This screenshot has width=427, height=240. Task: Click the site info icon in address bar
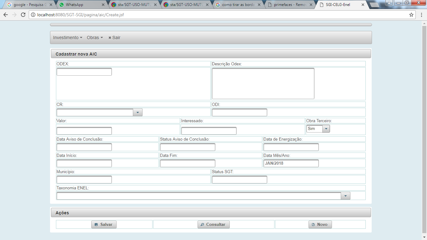(33, 15)
